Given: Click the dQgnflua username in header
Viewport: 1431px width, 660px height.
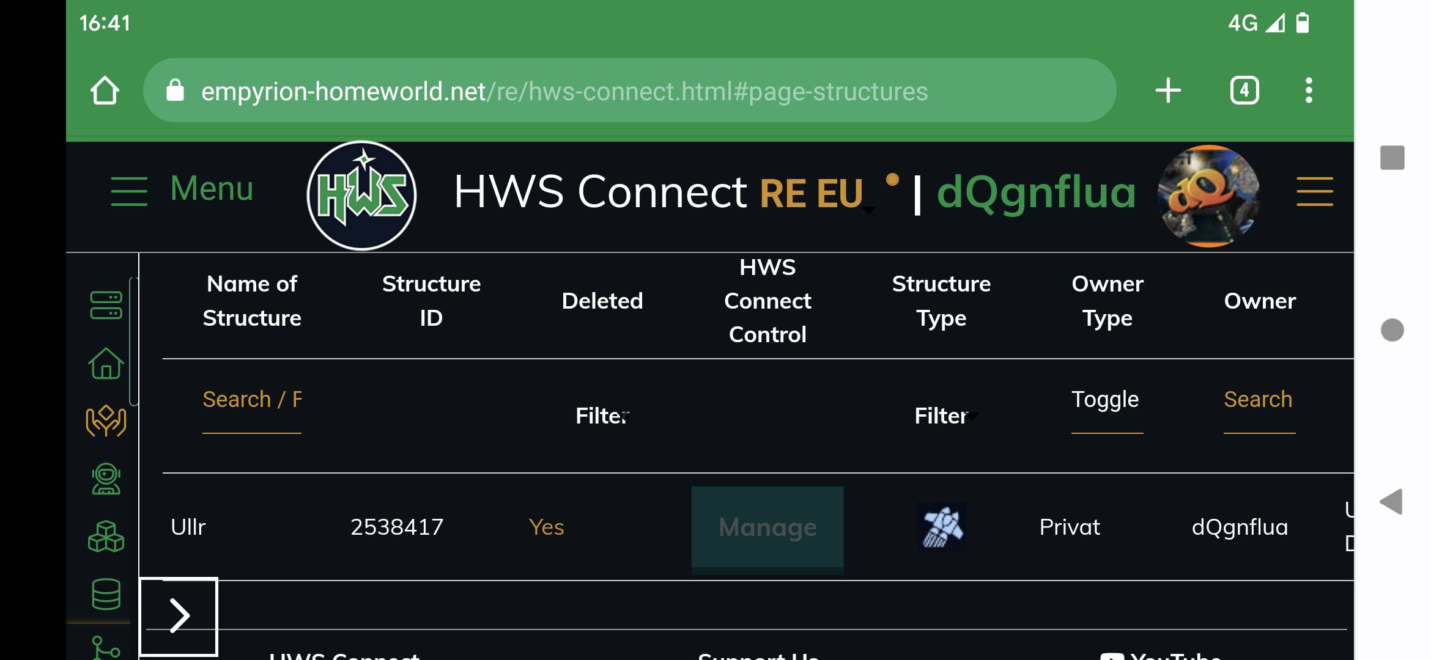Looking at the screenshot, I should [1036, 192].
